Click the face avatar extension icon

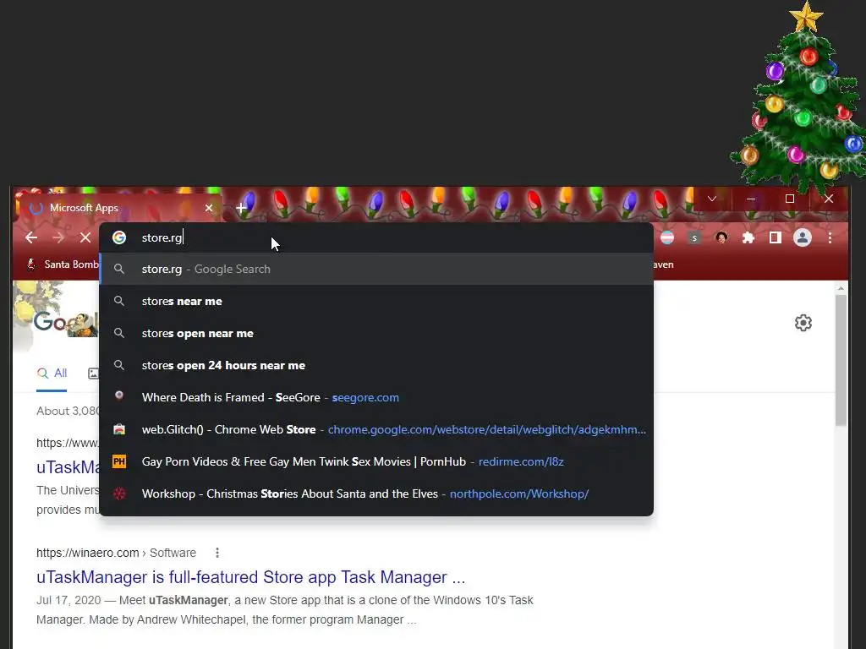pos(721,237)
